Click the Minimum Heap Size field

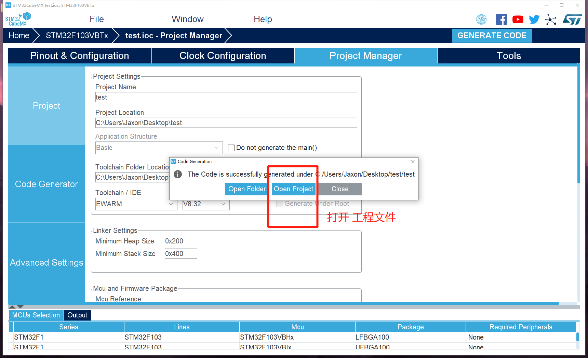tap(181, 241)
